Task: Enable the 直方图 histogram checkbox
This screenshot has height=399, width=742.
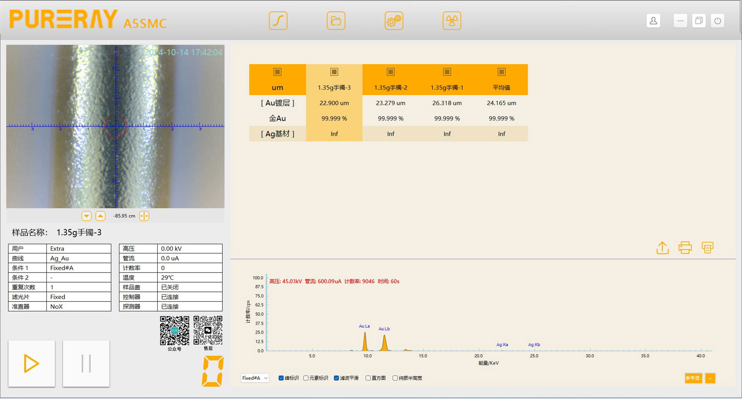Action: pyautogui.click(x=368, y=378)
